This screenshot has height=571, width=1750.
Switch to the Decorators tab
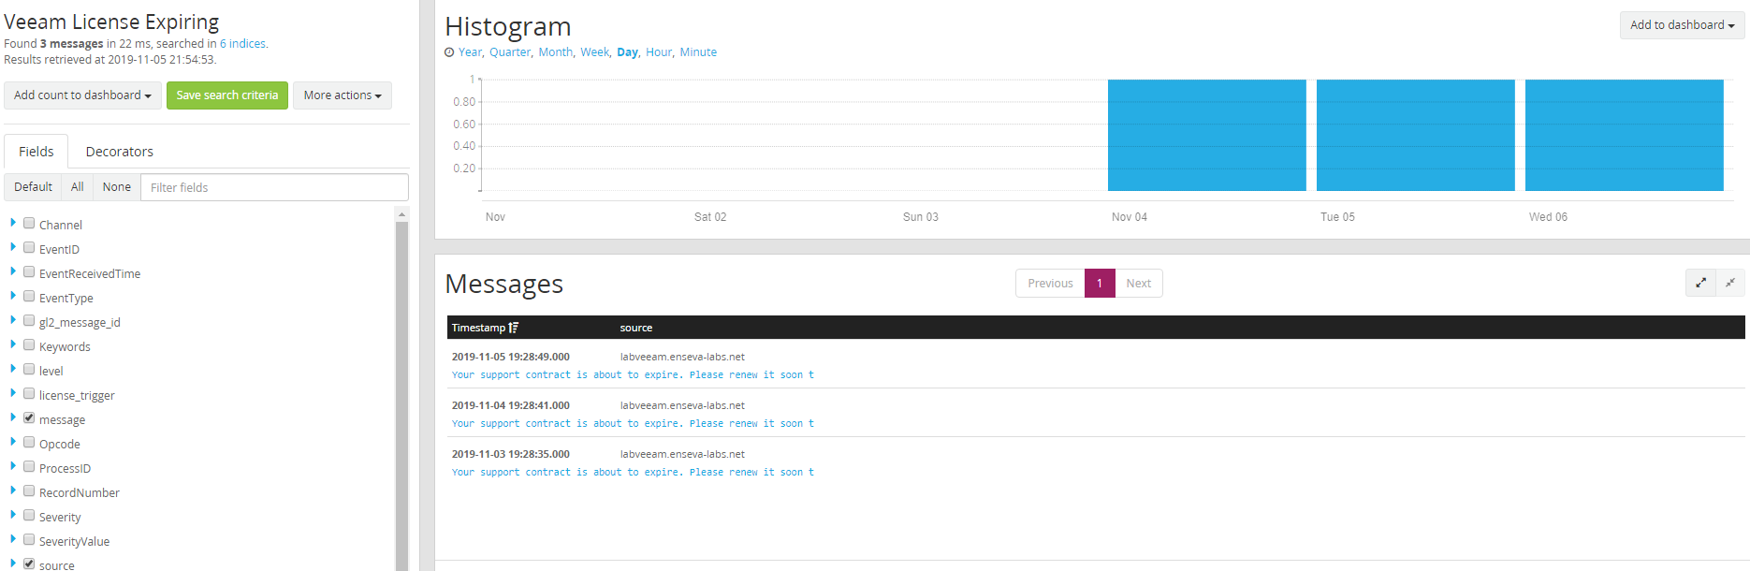(120, 152)
